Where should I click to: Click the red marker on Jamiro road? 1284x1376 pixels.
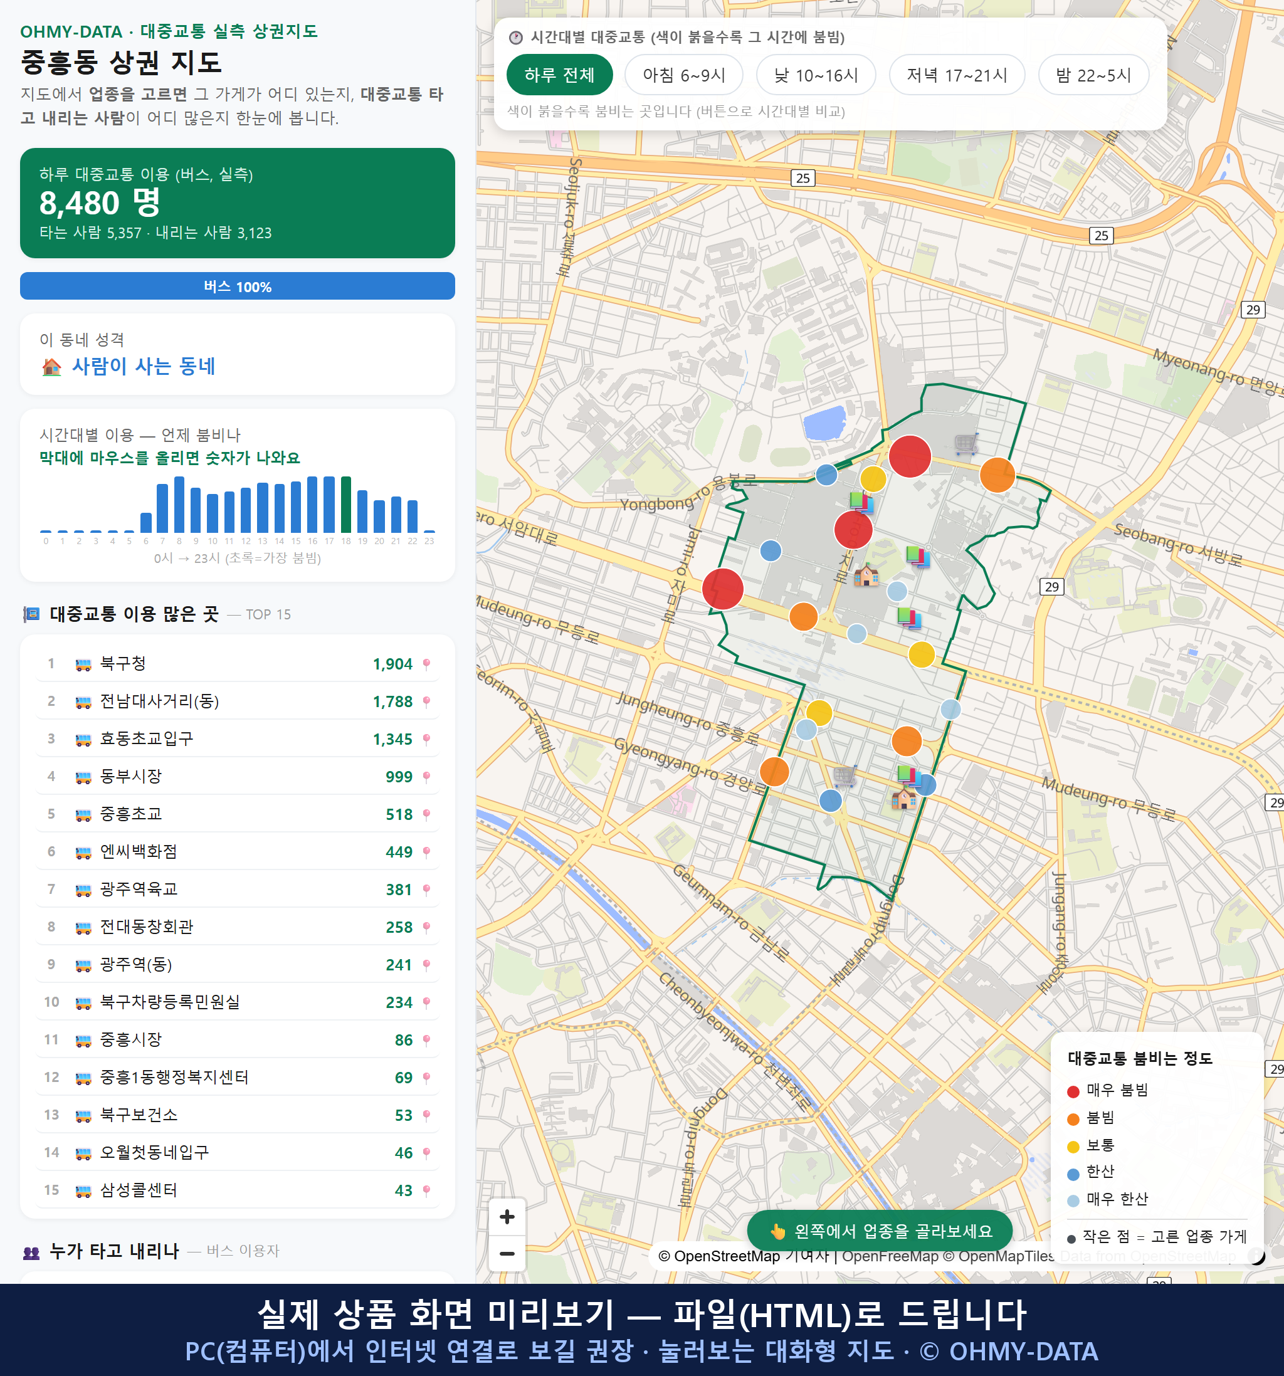723,589
